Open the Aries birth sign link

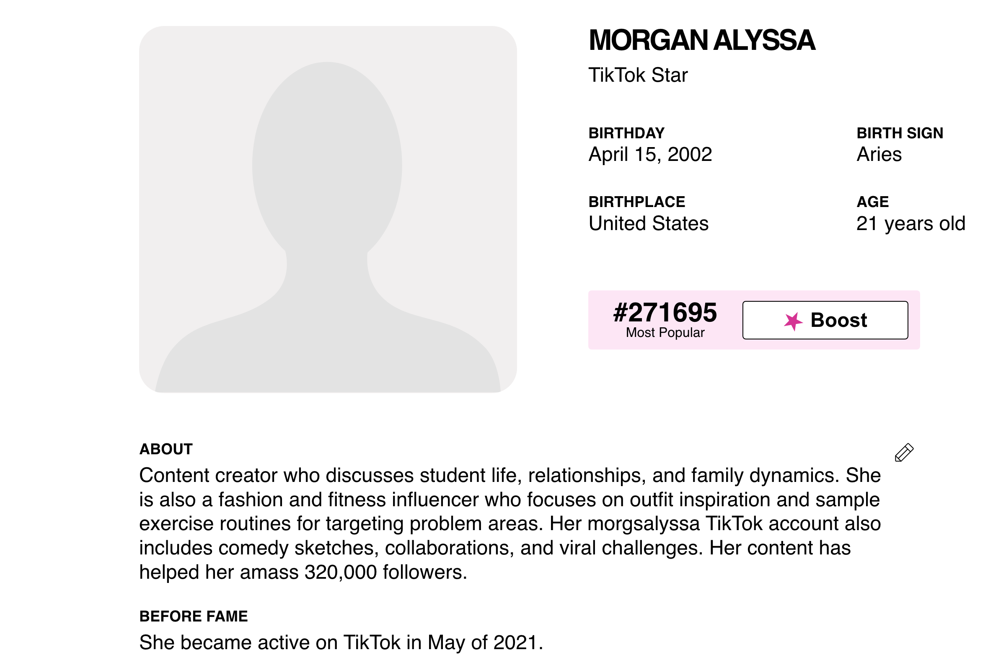tap(879, 154)
